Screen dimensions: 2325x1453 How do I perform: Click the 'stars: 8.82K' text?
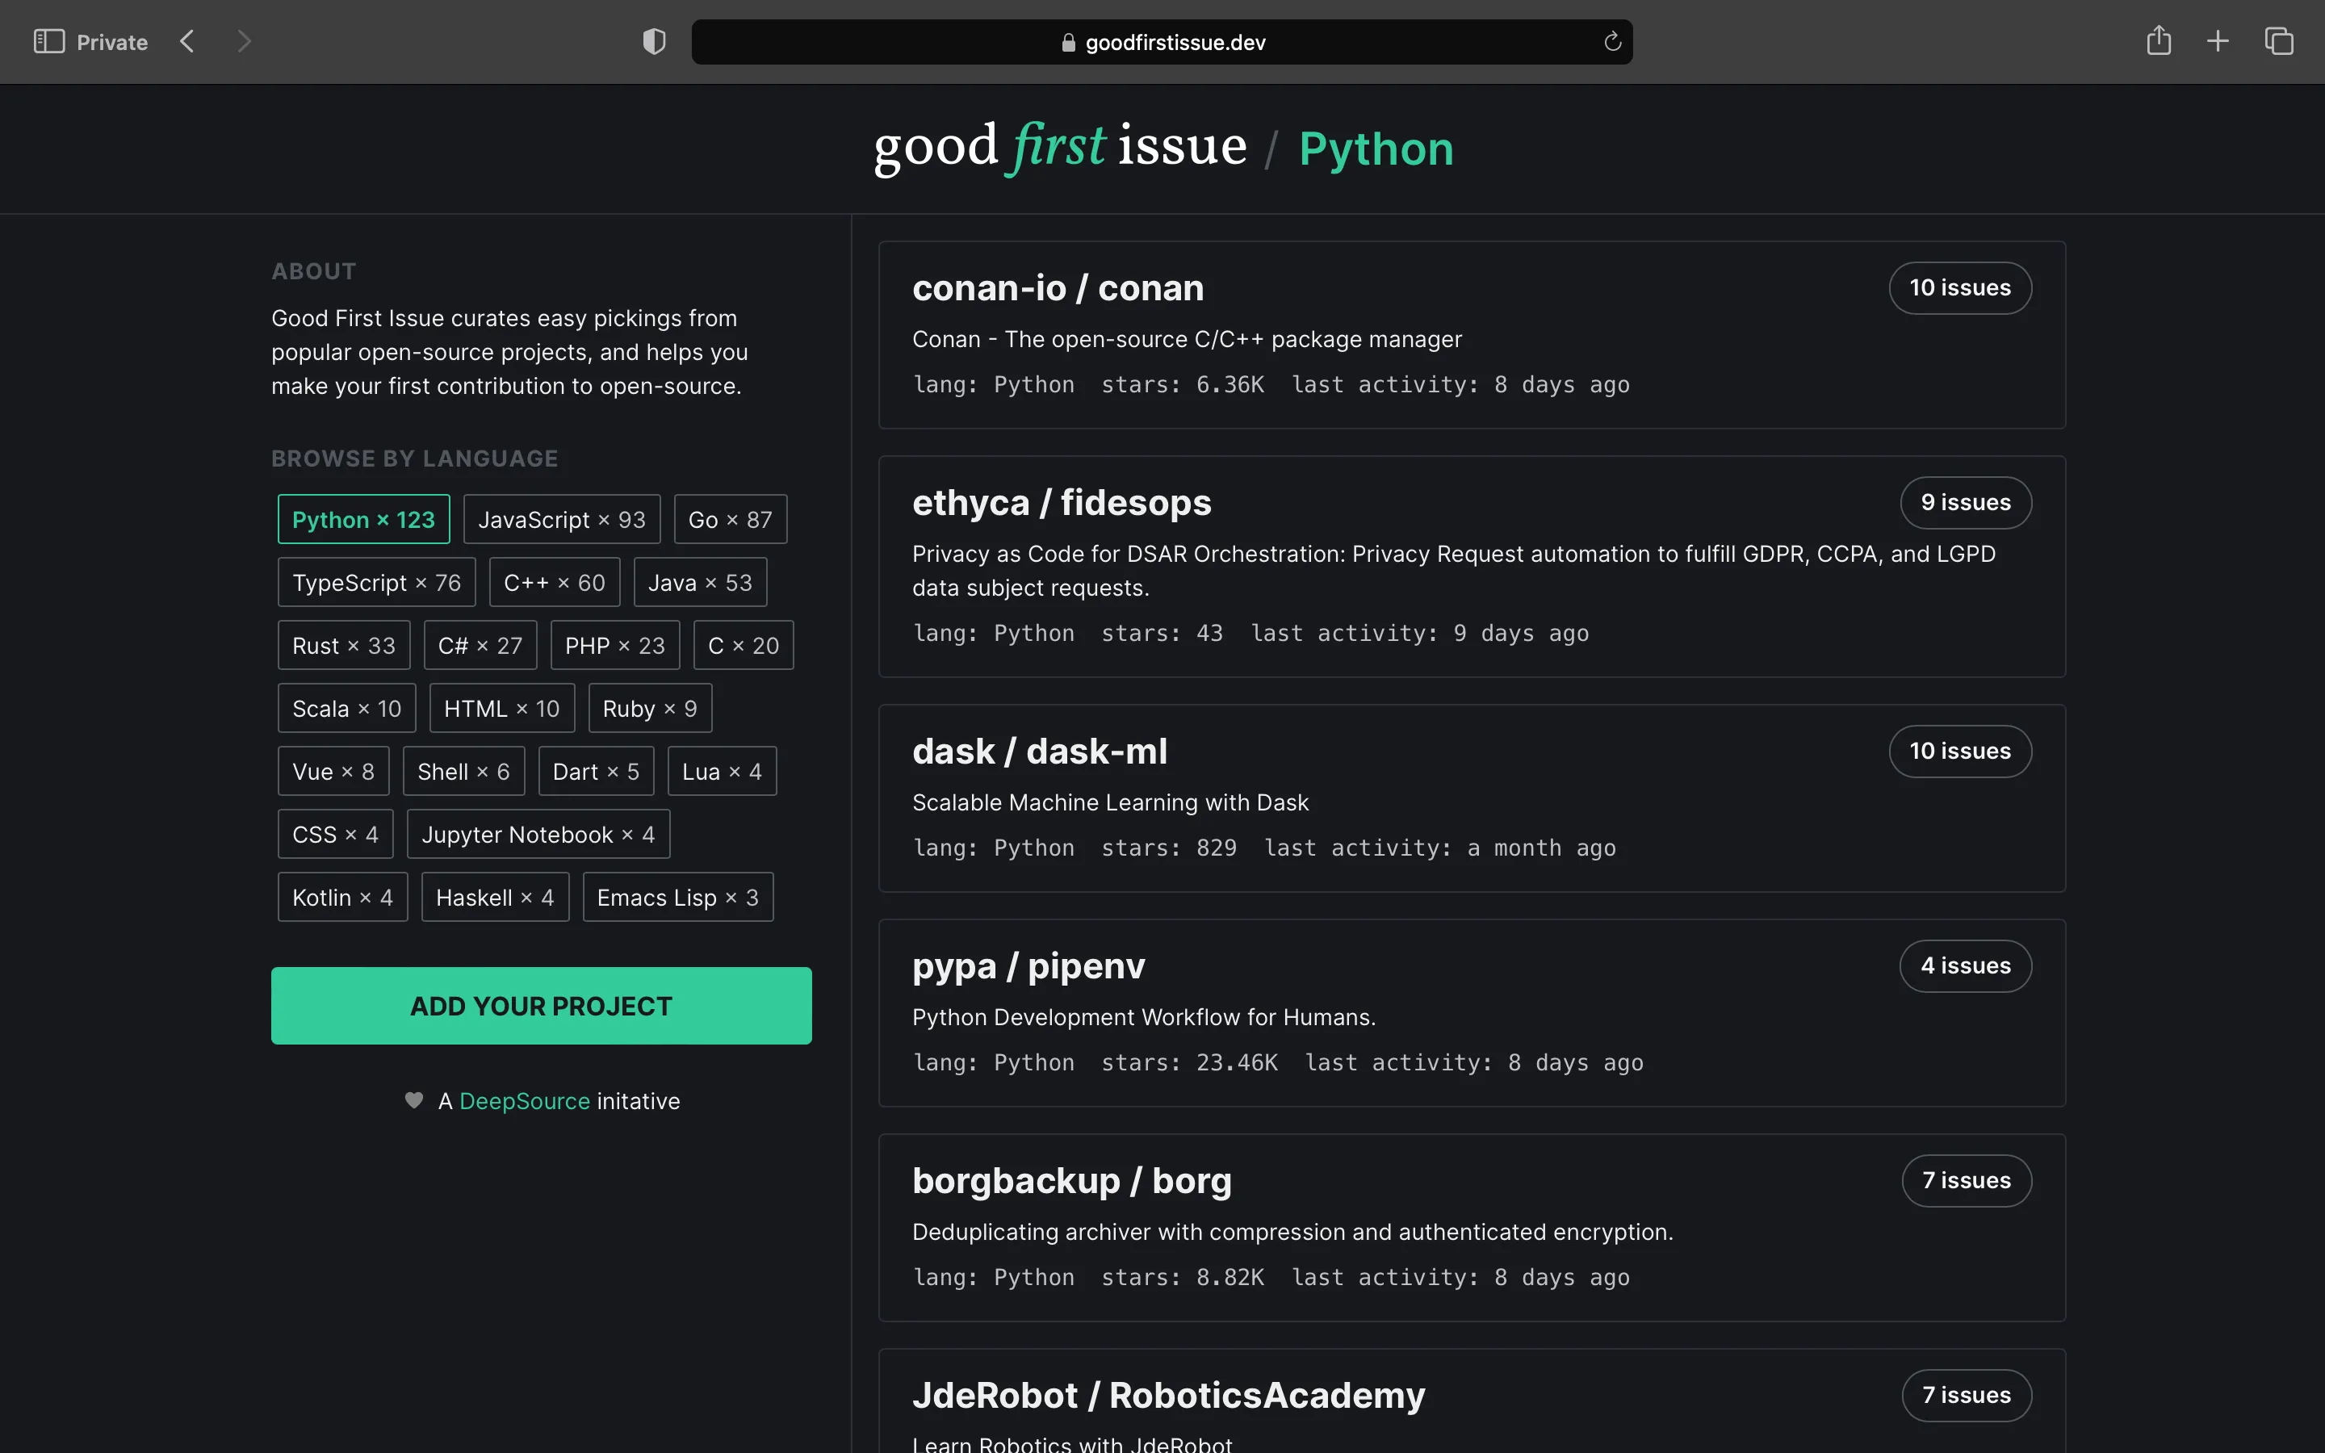point(1183,1277)
